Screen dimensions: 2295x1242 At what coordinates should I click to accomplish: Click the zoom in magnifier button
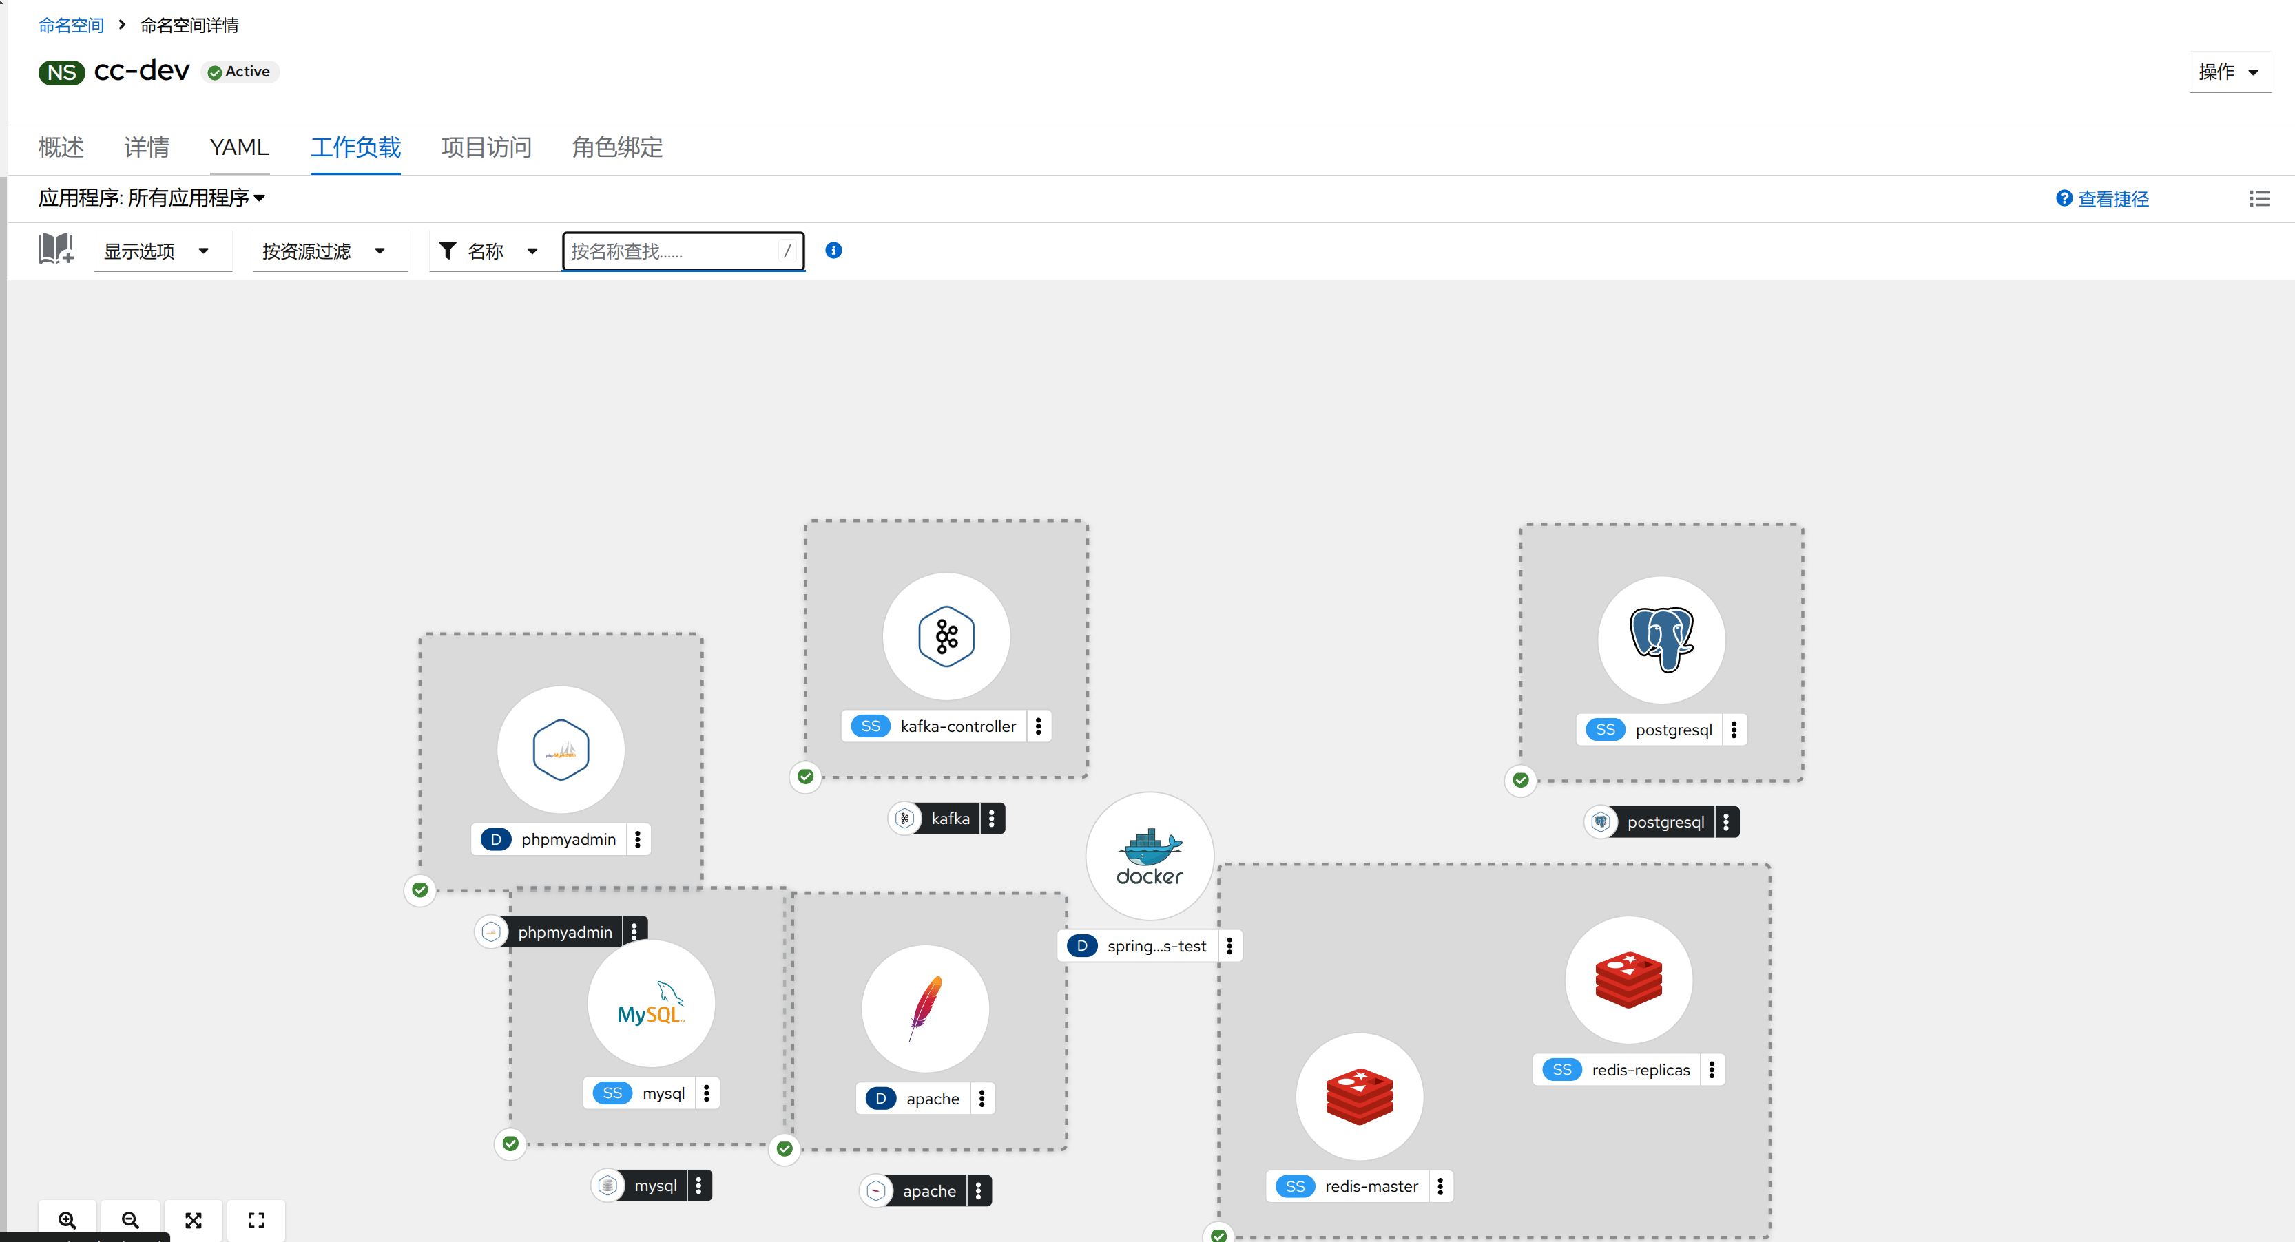(x=67, y=1220)
